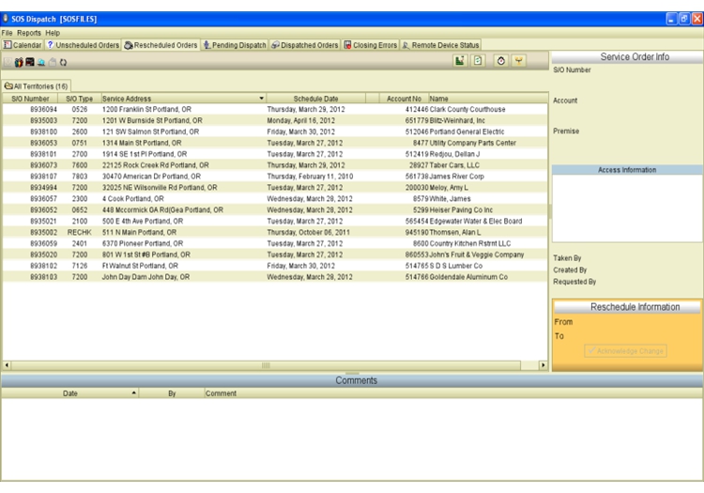Sort by the S/O Type column header
The width and height of the screenshot is (704, 493).
coord(80,99)
